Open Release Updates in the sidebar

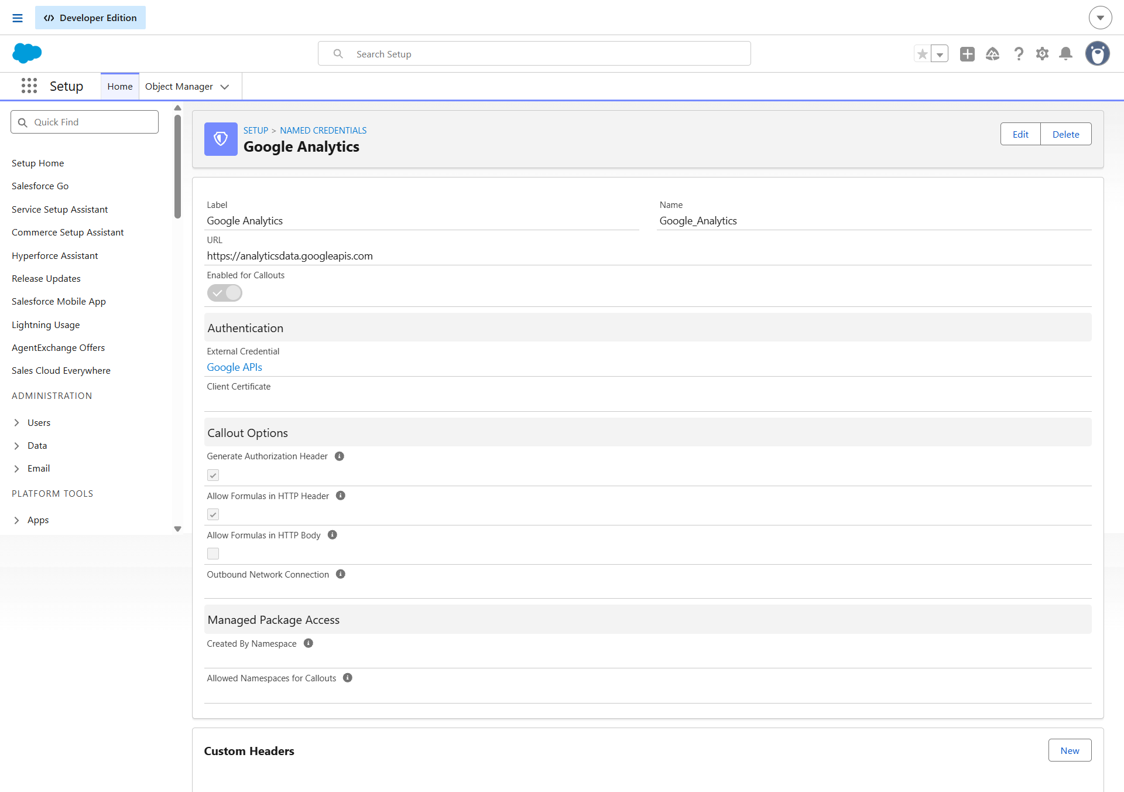(46, 279)
